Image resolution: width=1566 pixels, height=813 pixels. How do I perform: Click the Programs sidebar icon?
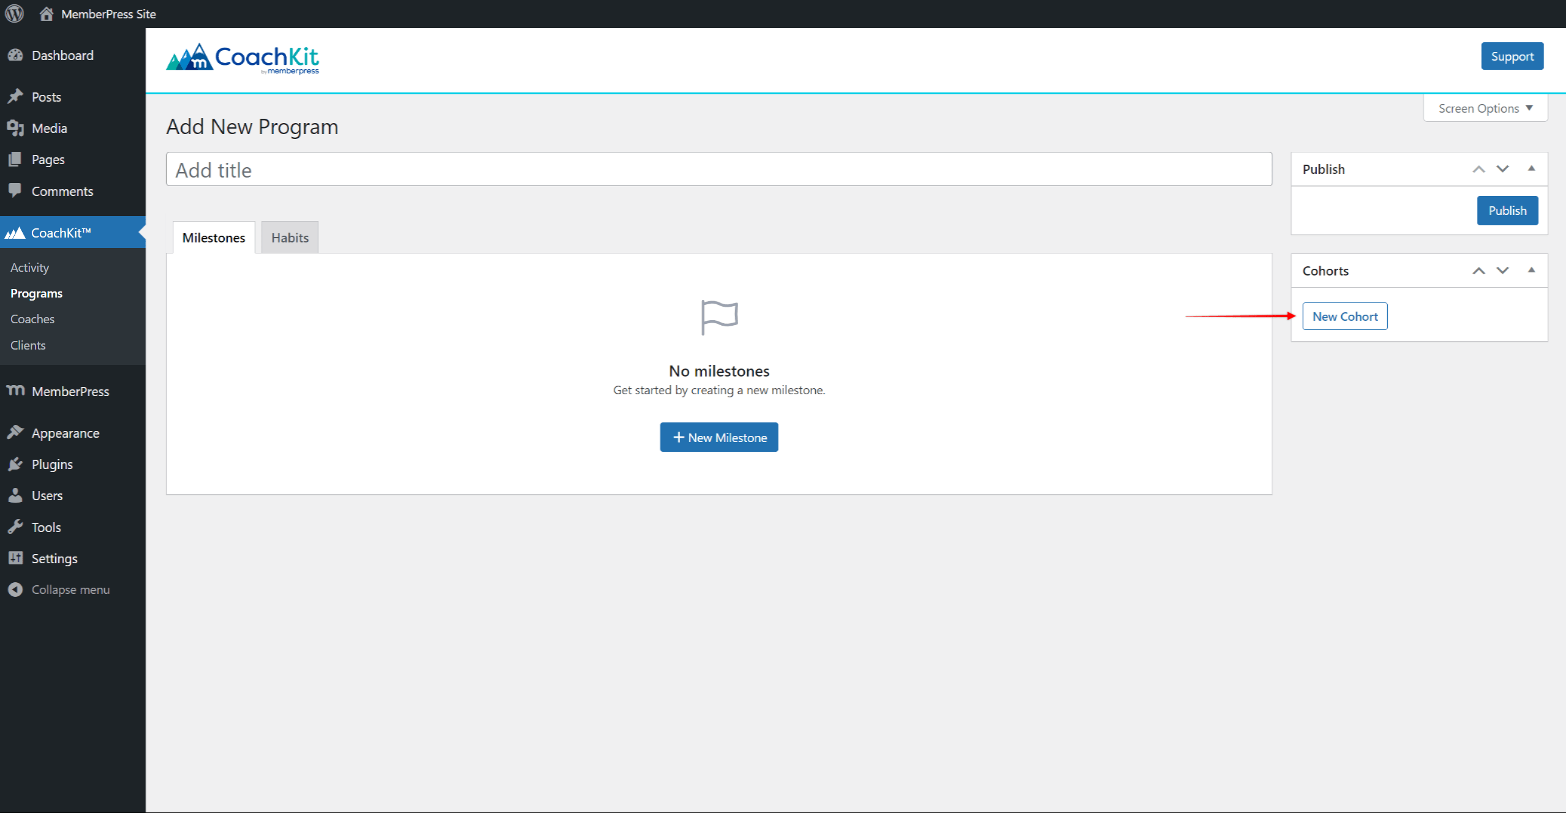37,293
